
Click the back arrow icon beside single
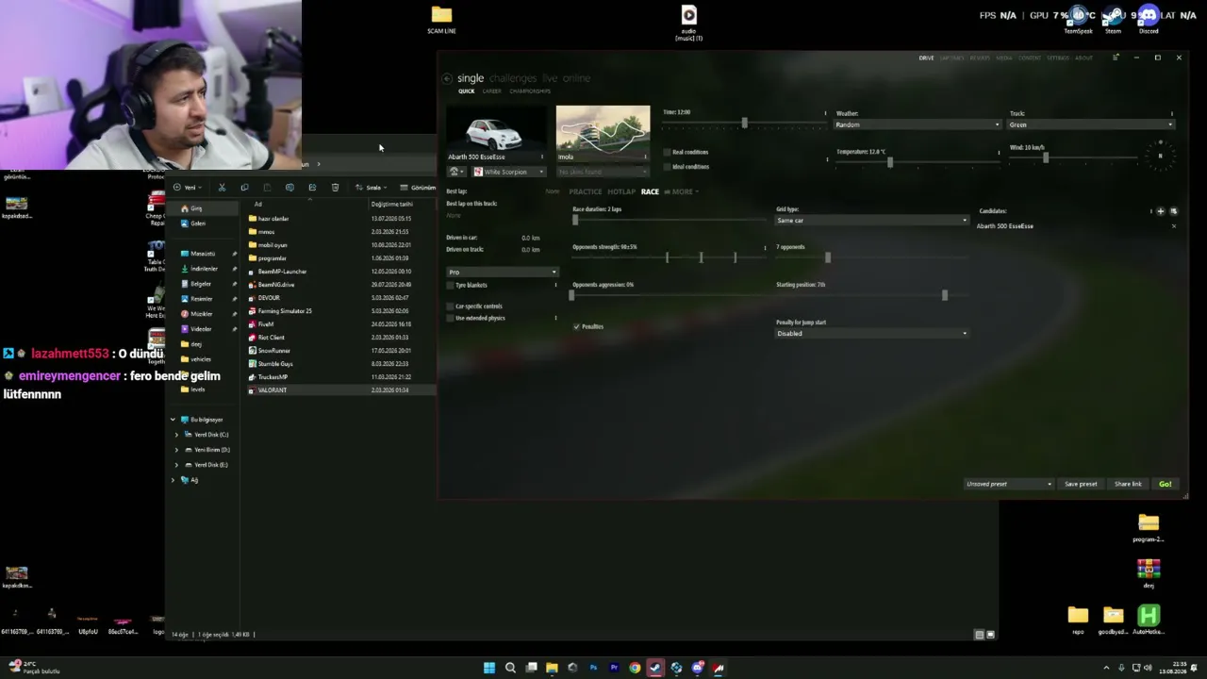click(448, 78)
